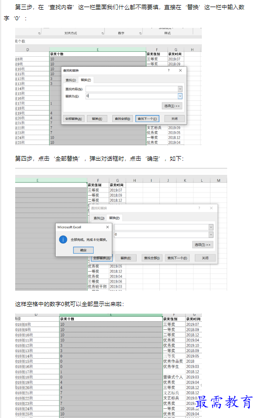
Task: Click 关闭 button in step-three dialog
Action: click(x=175, y=119)
